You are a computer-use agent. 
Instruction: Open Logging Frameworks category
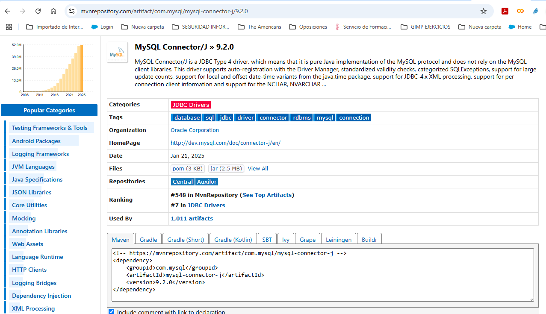click(x=40, y=154)
